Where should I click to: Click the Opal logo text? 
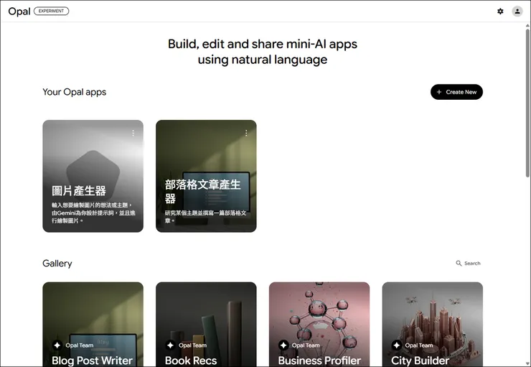(x=19, y=11)
